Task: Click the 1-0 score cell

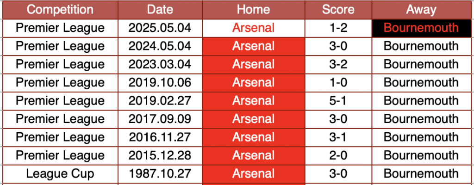Action: pos(338,82)
